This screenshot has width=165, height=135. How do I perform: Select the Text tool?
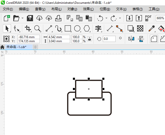point(98,28)
